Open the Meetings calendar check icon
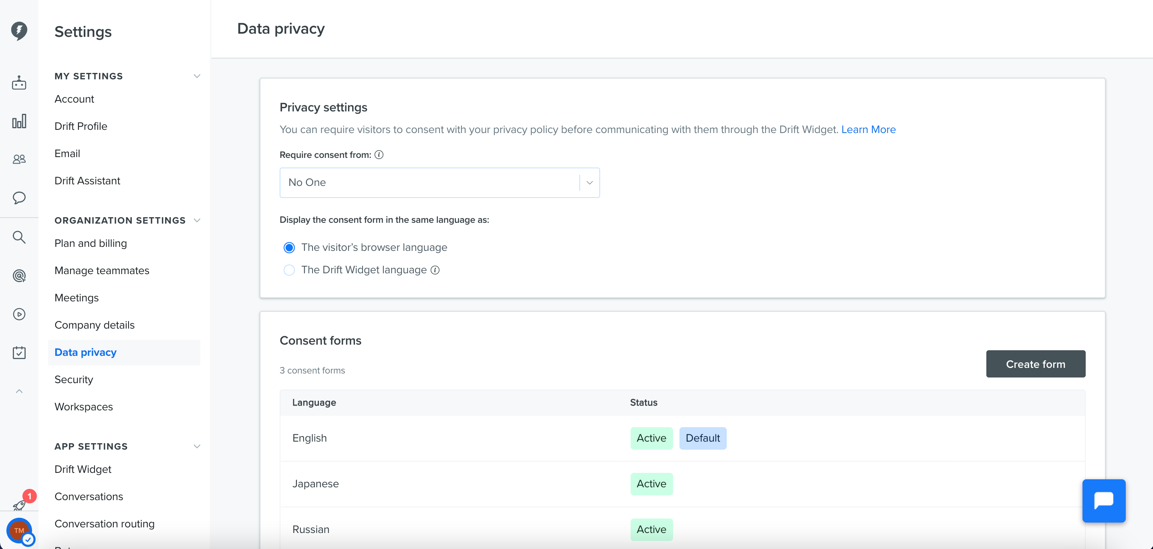 point(19,352)
